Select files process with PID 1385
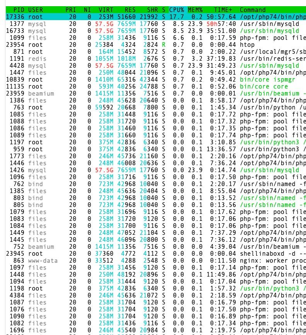This screenshot has width=306, height=335. coord(156,191)
